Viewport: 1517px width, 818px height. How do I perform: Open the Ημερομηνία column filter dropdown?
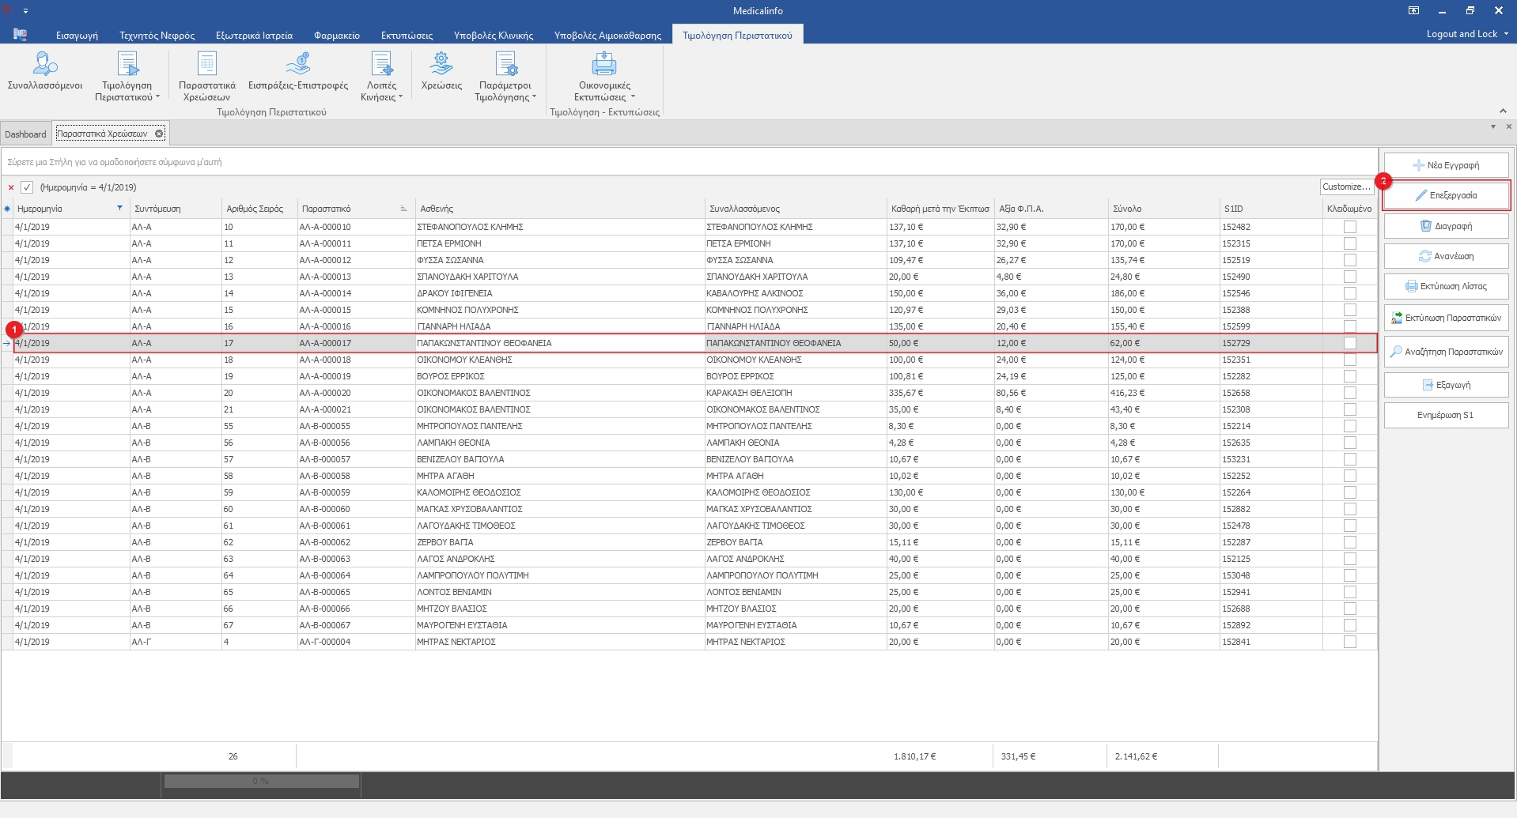click(x=120, y=209)
